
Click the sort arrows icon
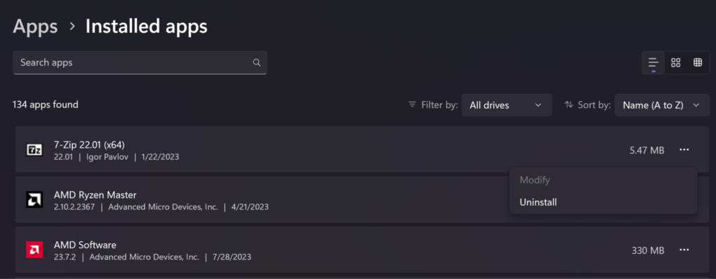pos(568,105)
